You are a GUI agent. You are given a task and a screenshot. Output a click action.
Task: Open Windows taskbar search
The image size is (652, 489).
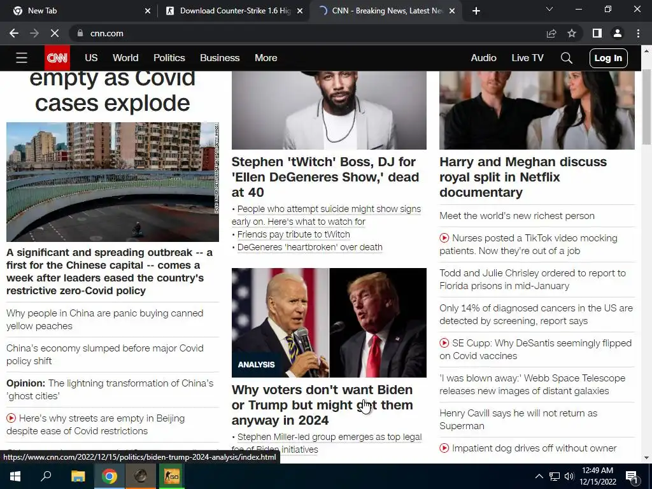(x=46, y=476)
